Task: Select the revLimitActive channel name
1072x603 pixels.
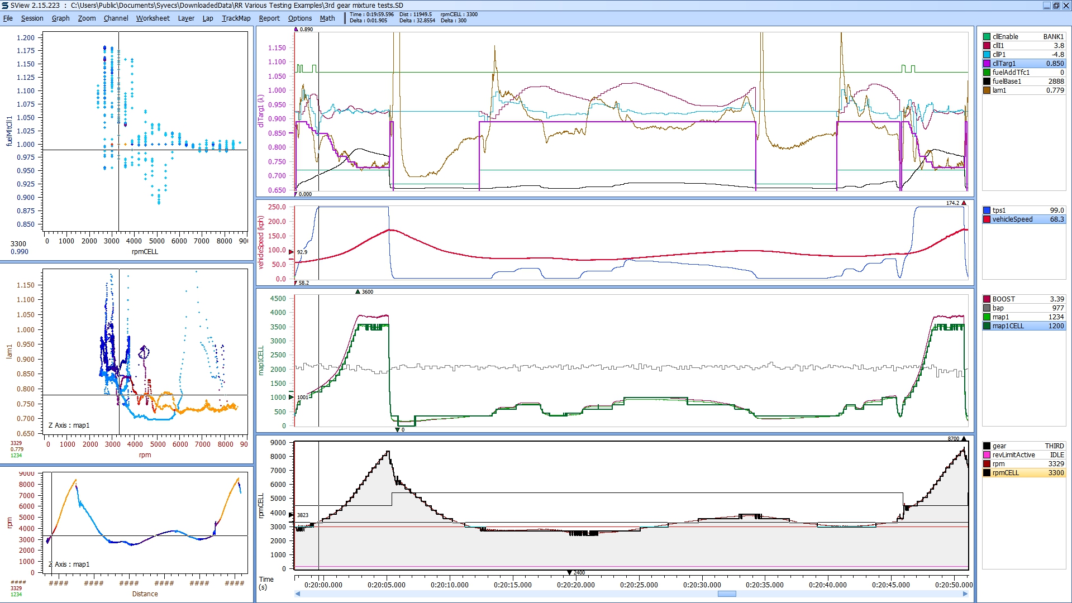Action: click(x=1013, y=455)
